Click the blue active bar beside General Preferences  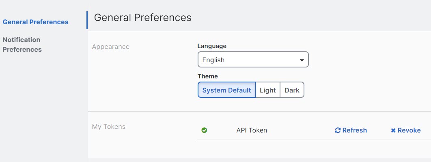click(87, 20)
